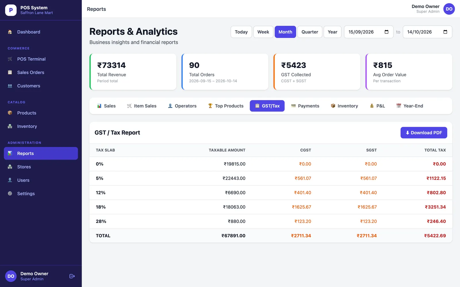Click the POS Terminal cart icon
Viewport: 460px width, 287px height.
pyautogui.click(x=10, y=59)
